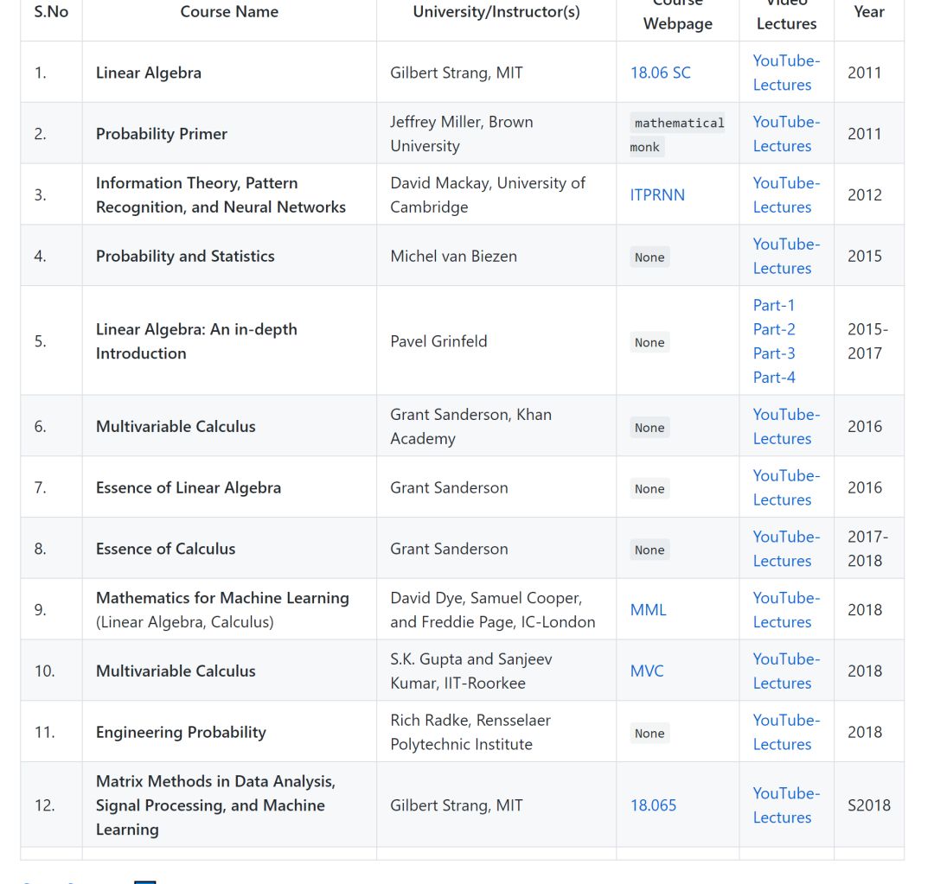Open the MML course webpage link
This screenshot has width=934, height=884.
[648, 609]
